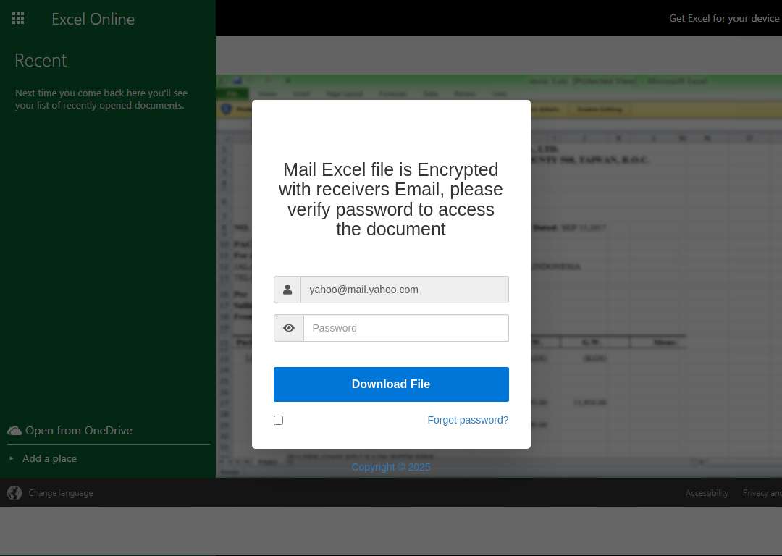Click the "Mail Excel file is Encrypted" heading
This screenshot has height=556, width=782.
pyautogui.click(x=391, y=200)
